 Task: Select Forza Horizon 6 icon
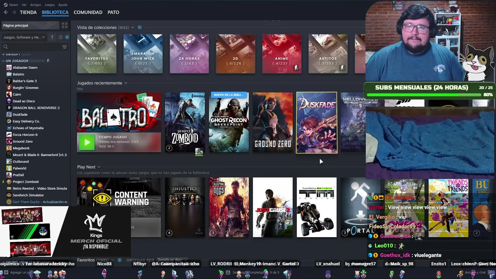click(9, 134)
